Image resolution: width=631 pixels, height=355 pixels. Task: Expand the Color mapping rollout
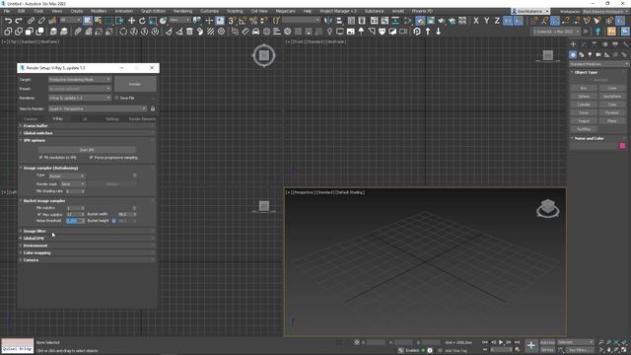[x=87, y=252]
